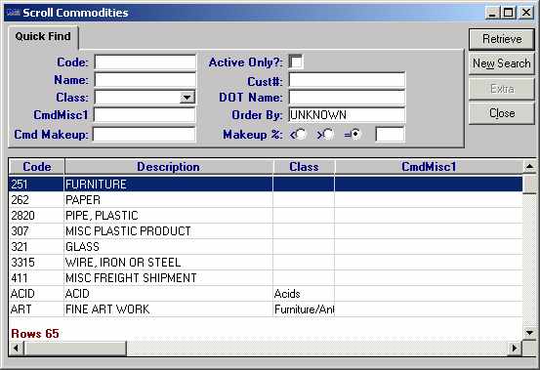Select the equals Makeup % radio button
540x370 pixels.
[x=355, y=134]
